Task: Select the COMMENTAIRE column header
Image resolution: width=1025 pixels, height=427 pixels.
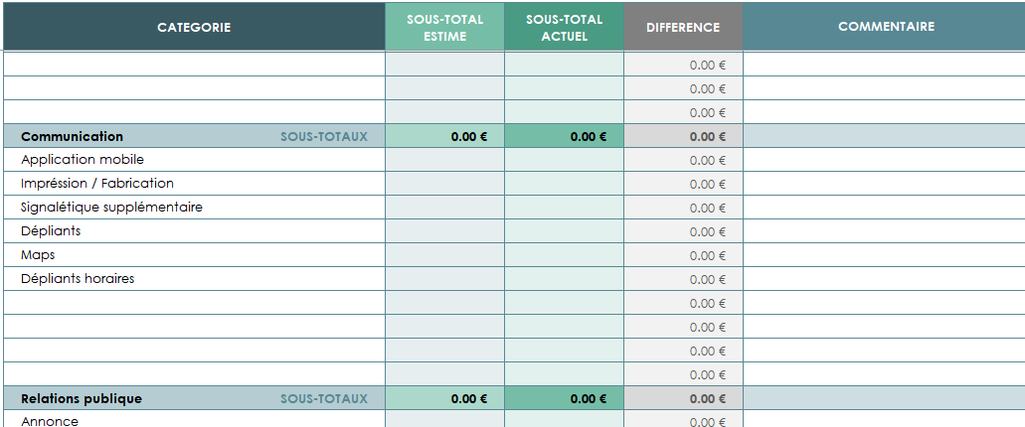Action: [885, 27]
